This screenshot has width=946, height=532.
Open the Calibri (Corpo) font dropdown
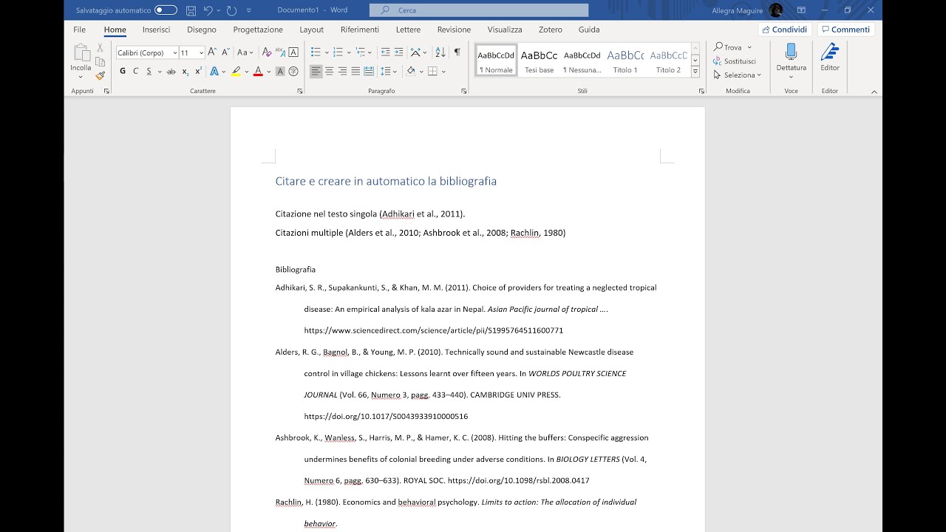coord(175,53)
